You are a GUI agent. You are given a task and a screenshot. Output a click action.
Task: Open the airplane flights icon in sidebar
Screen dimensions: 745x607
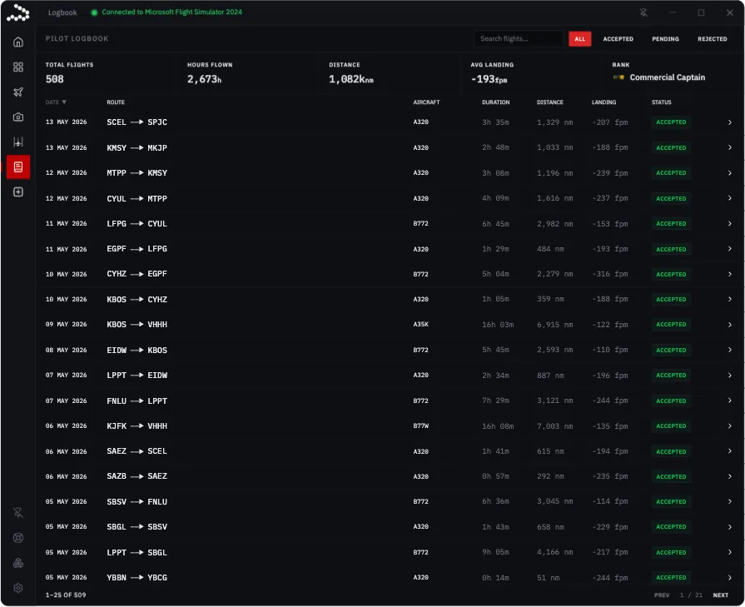(18, 92)
